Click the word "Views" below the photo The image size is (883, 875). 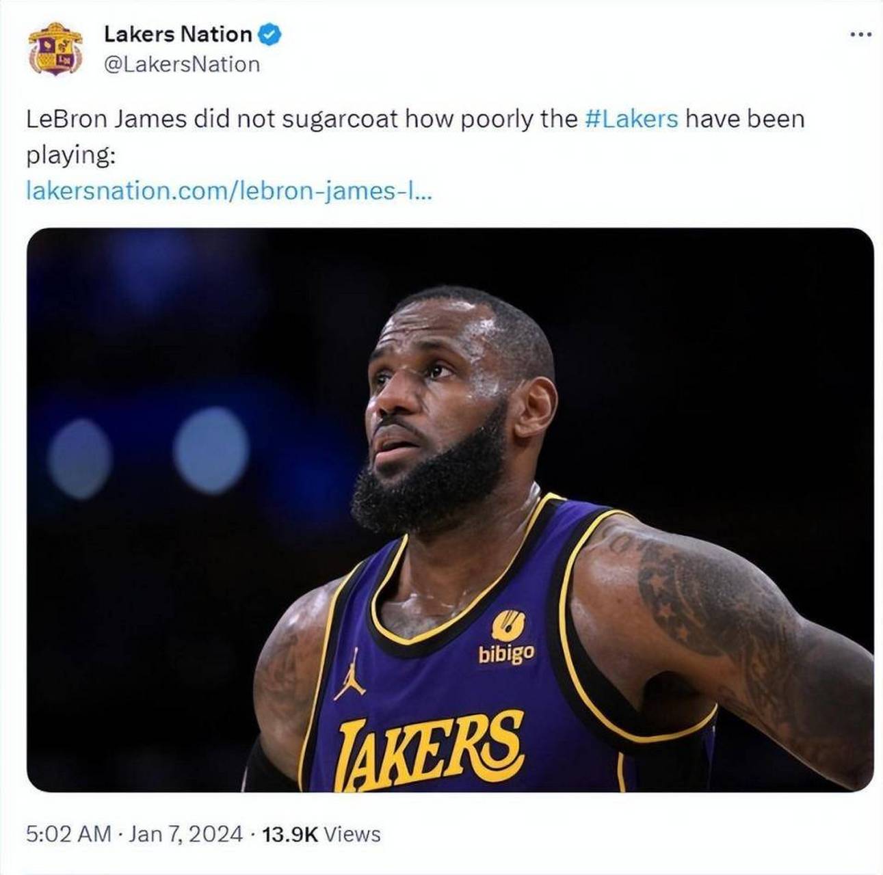(x=352, y=834)
